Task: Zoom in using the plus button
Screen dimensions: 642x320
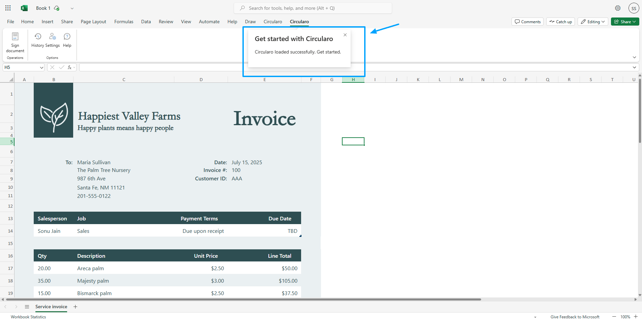Action: 636,317
